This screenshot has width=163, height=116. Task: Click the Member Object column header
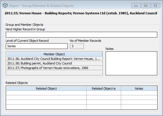tap(54, 54)
